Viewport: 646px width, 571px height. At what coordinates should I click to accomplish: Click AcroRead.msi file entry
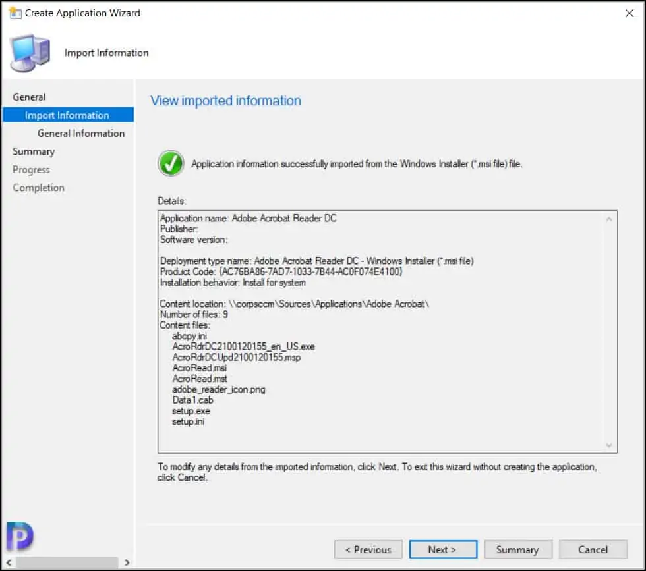[199, 368]
